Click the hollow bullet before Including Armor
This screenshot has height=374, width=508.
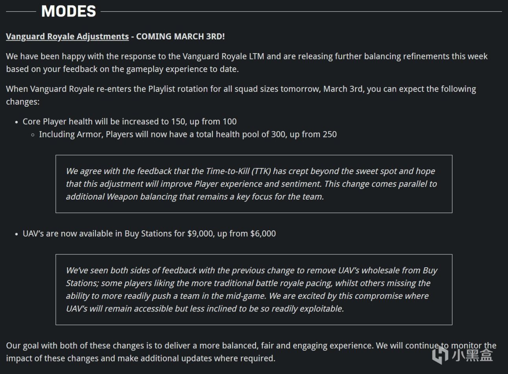click(x=33, y=135)
